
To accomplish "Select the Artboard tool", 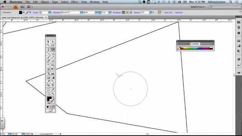I will pos(48,90).
